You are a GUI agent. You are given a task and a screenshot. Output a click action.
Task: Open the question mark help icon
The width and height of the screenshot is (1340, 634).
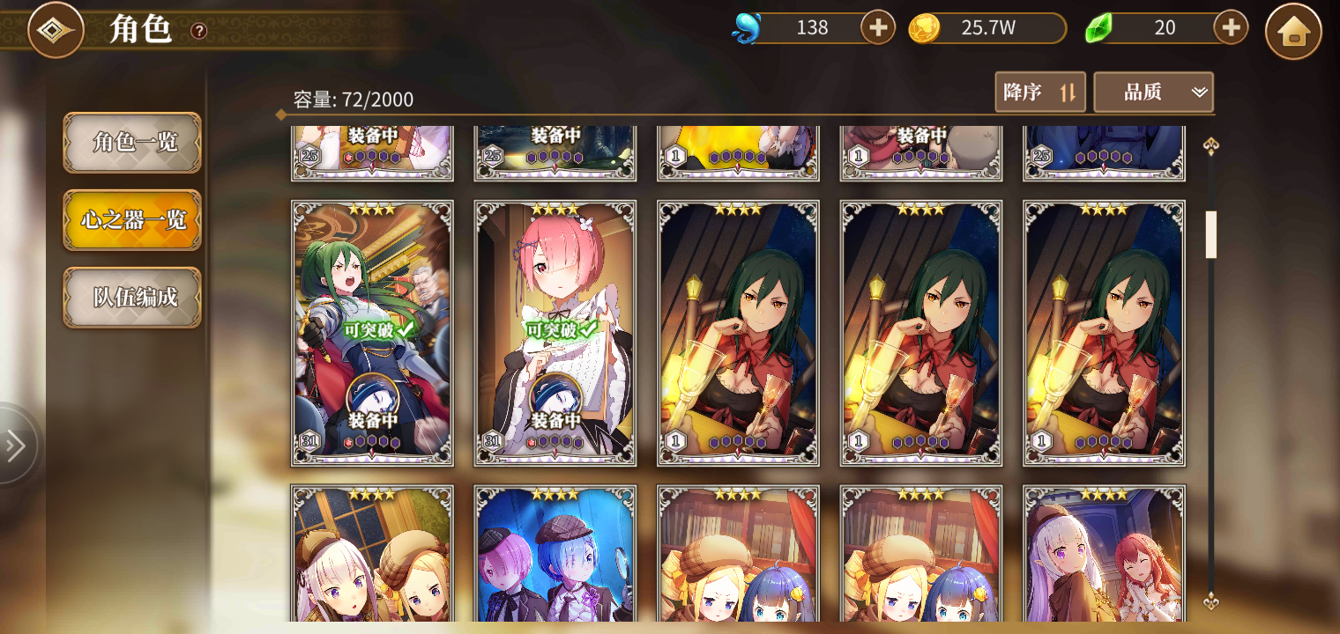point(199,31)
